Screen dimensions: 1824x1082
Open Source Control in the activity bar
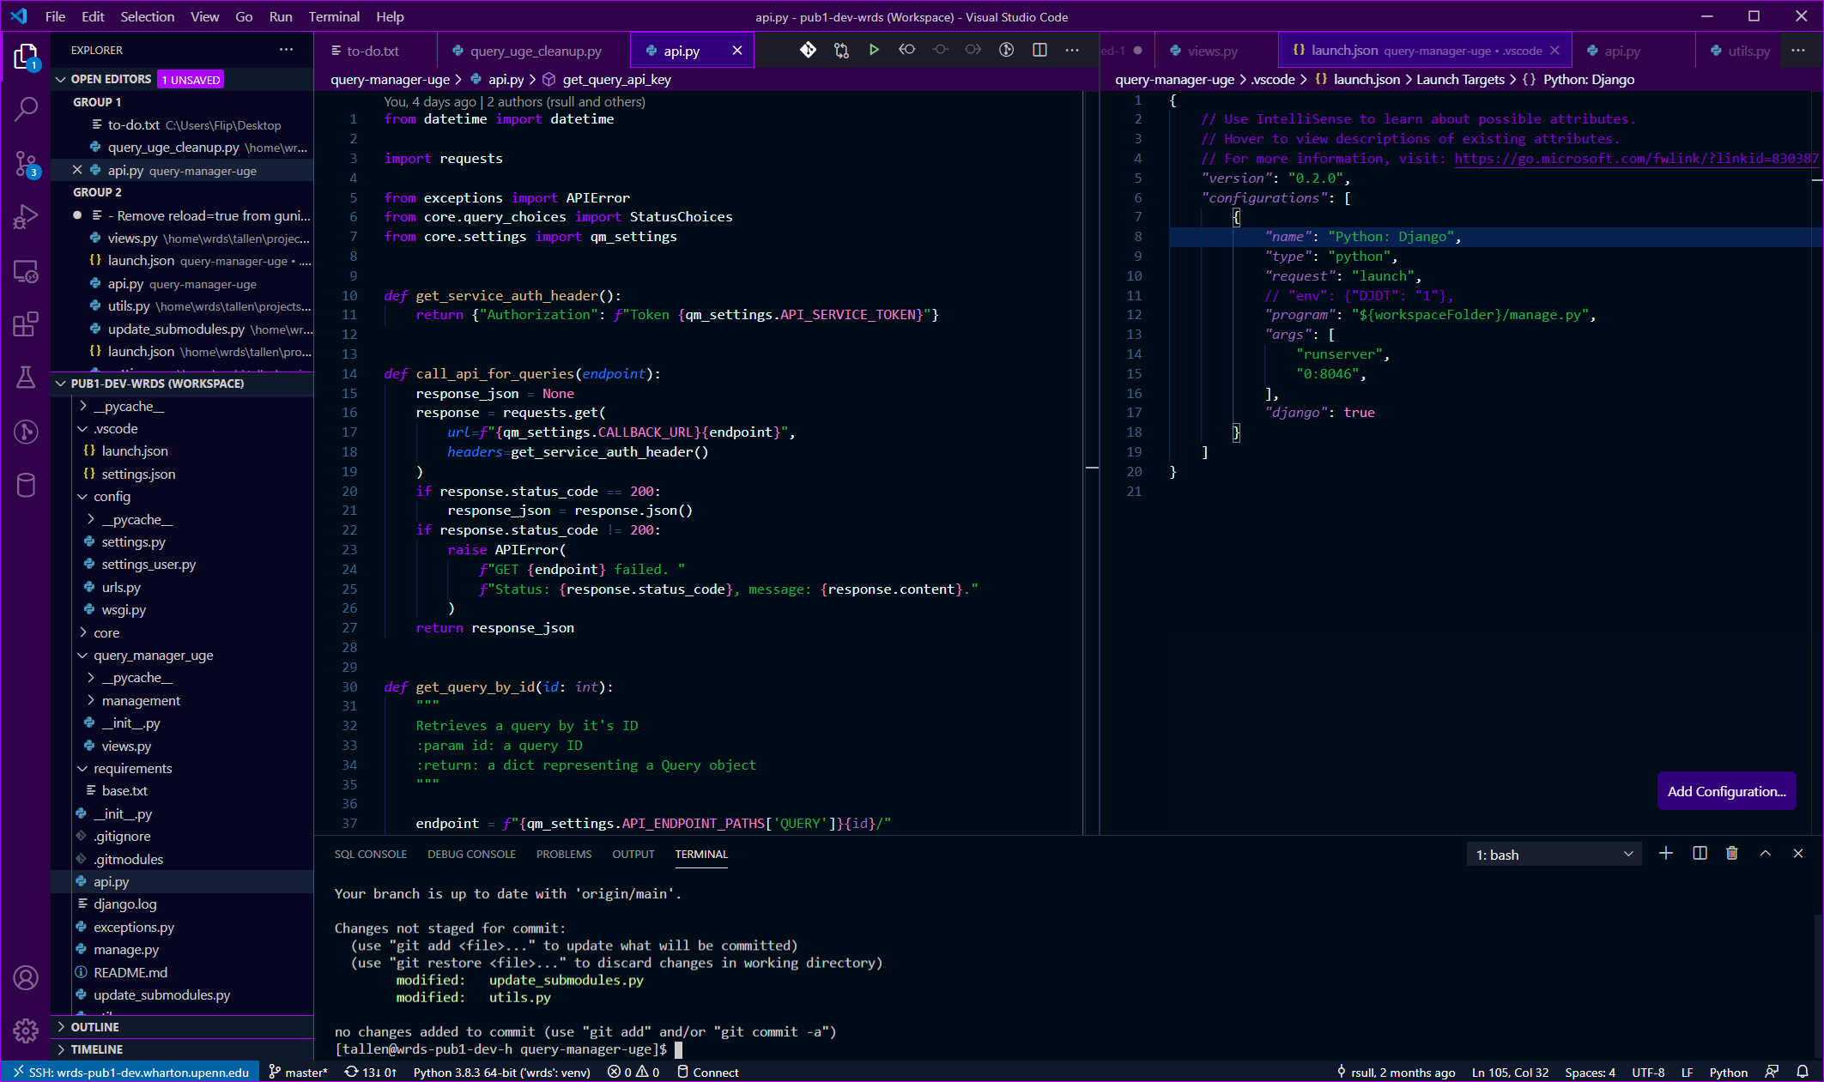pyautogui.click(x=26, y=164)
